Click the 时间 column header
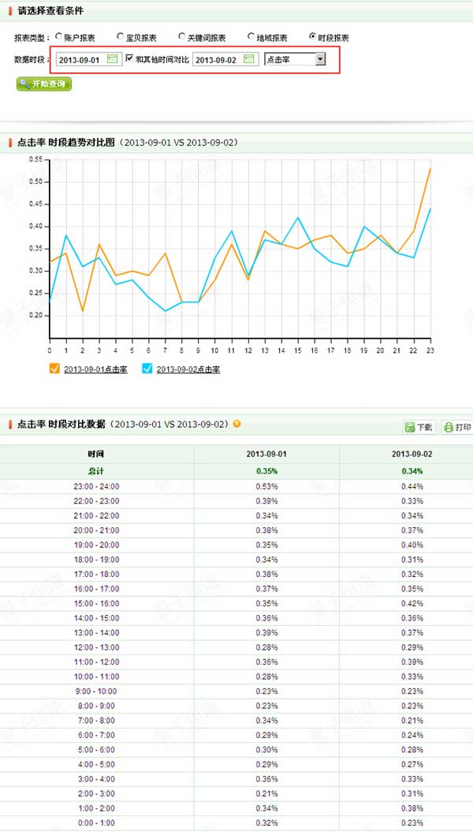The image size is (473, 832). (x=96, y=454)
